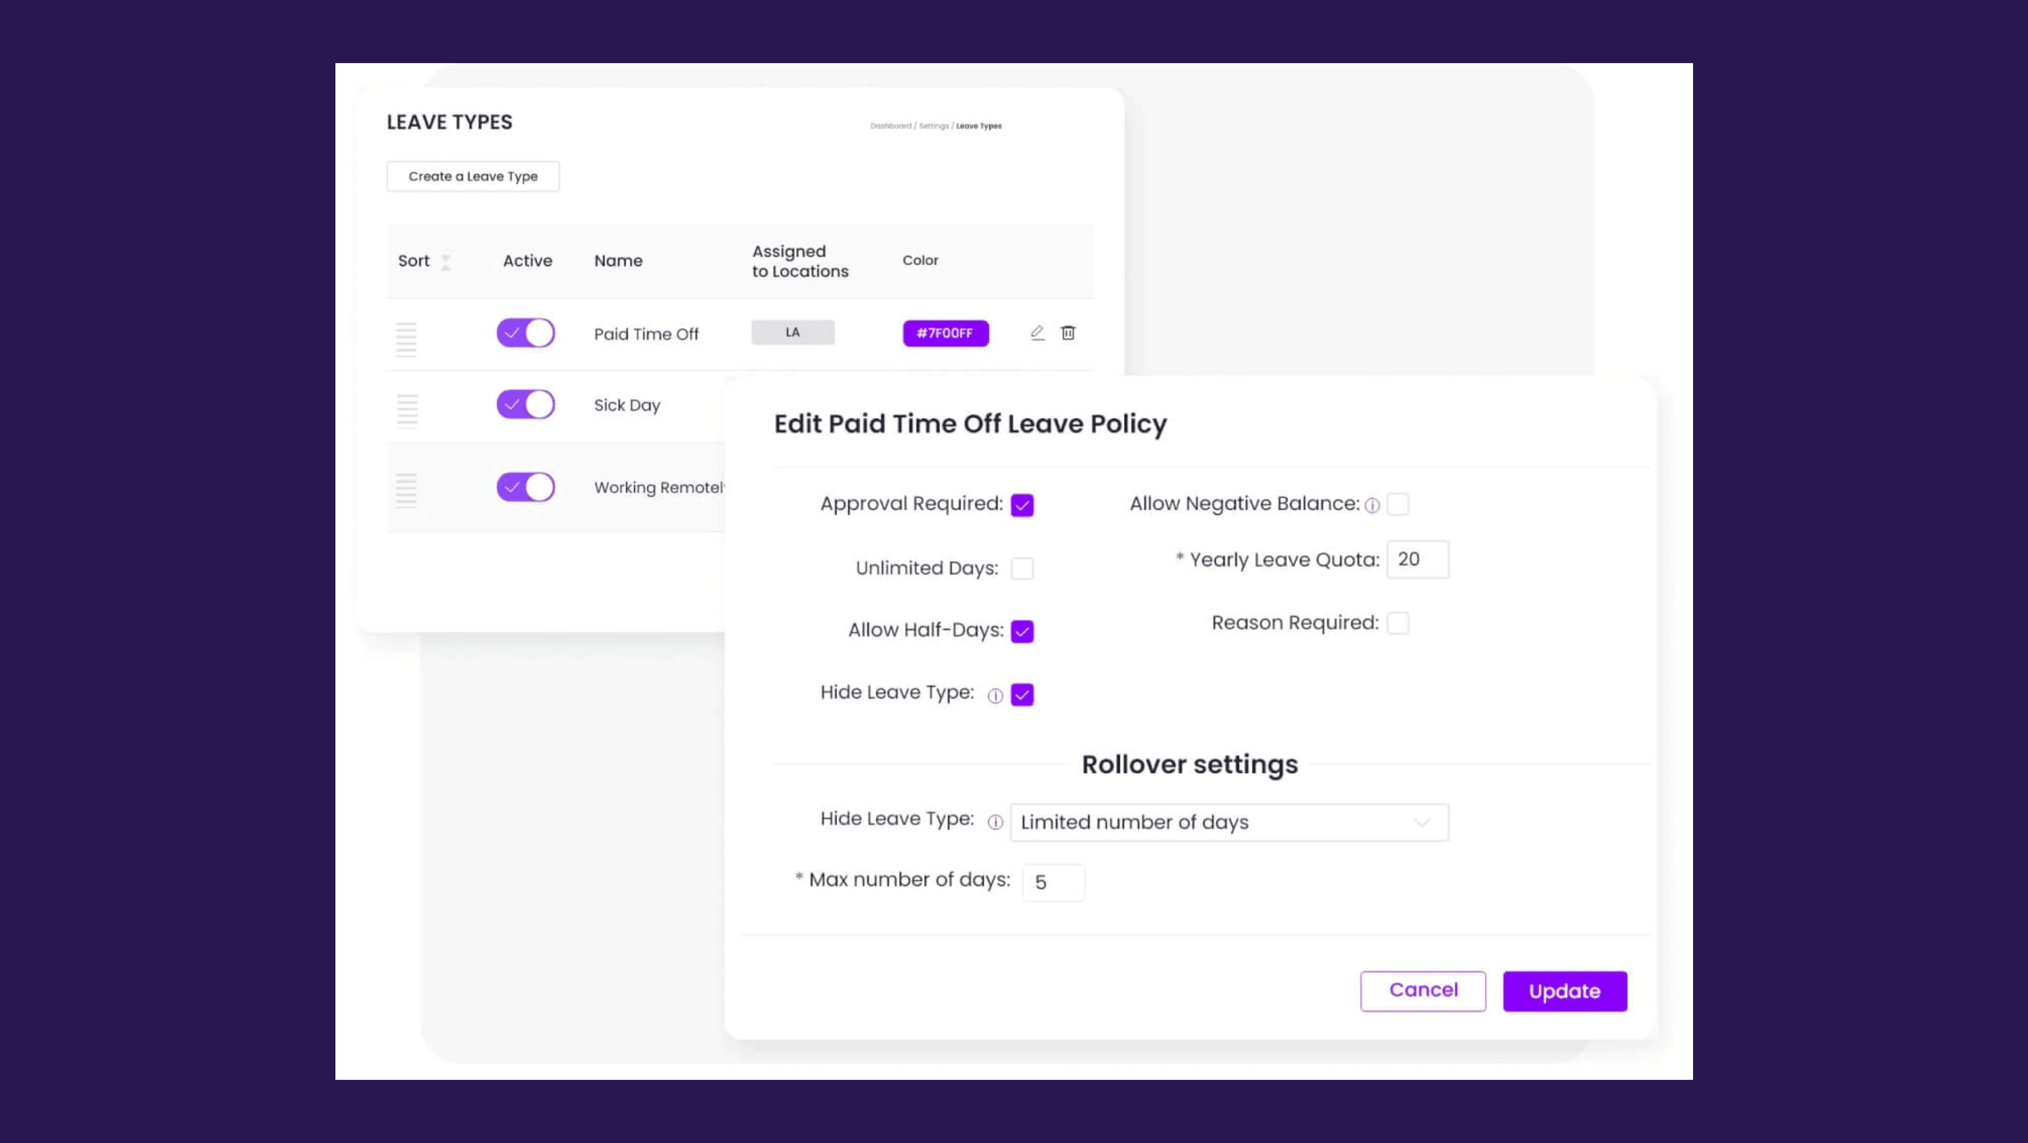Image resolution: width=2028 pixels, height=1143 pixels.
Task: Click the Create a Leave Type button
Action: tap(473, 175)
